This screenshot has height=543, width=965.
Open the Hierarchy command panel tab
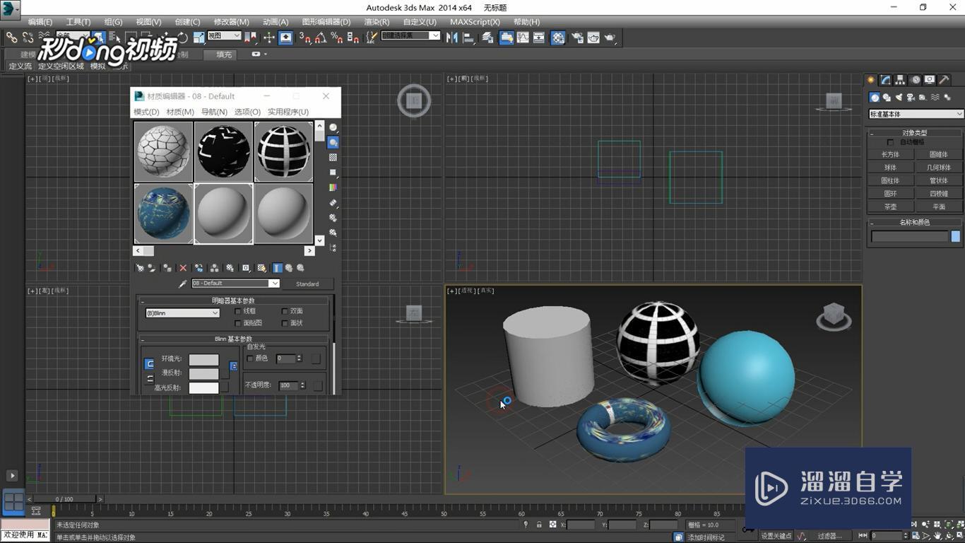(x=901, y=80)
